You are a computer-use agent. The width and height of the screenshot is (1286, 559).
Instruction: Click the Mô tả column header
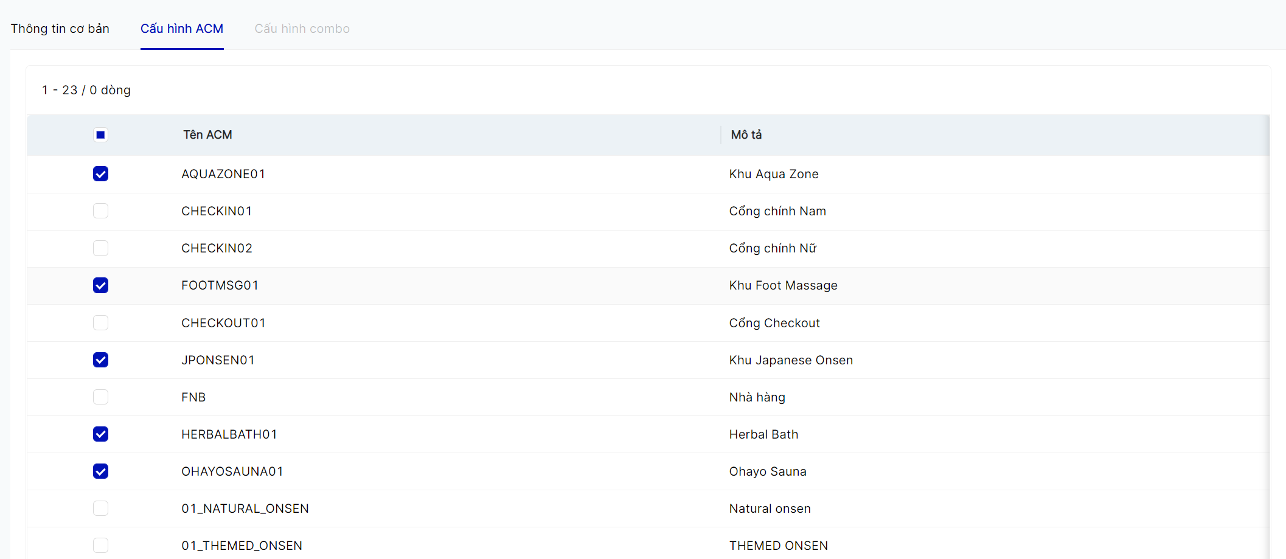[x=746, y=135]
